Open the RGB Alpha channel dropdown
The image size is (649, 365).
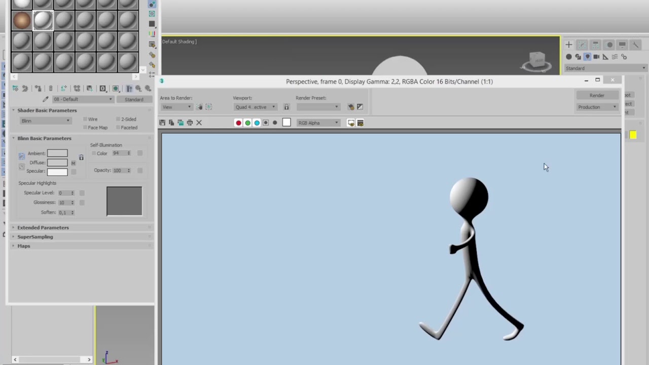(x=318, y=123)
